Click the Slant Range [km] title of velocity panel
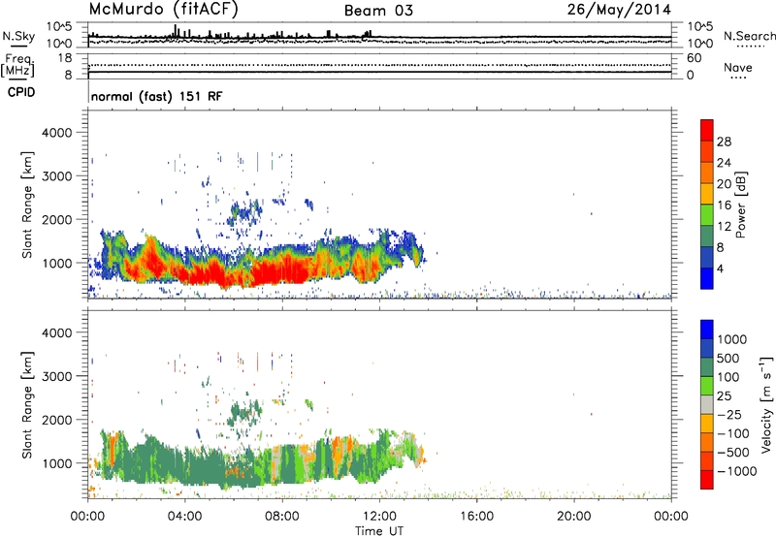The height and width of the screenshot is (537, 776). (27, 405)
